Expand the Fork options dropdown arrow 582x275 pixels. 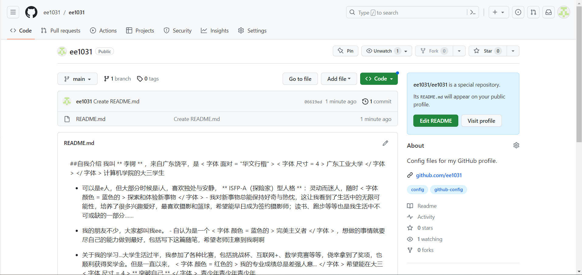click(459, 51)
